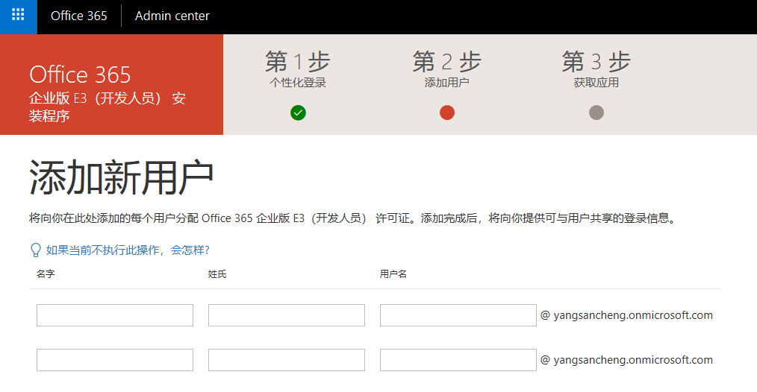Focus the first row 用户名 input field
The height and width of the screenshot is (392, 757).
pyautogui.click(x=458, y=314)
